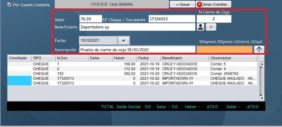Screen dimensions: 282x127
Task: Open beneficiary lookup with person icon
Action: 201,27
